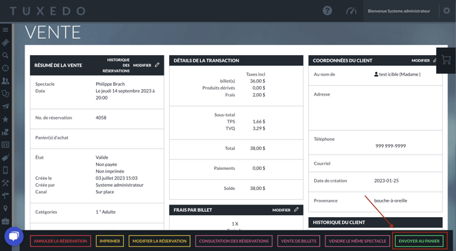Click the billet(s) amount 36,00 $
The height and width of the screenshot is (251, 456).
[x=257, y=81]
